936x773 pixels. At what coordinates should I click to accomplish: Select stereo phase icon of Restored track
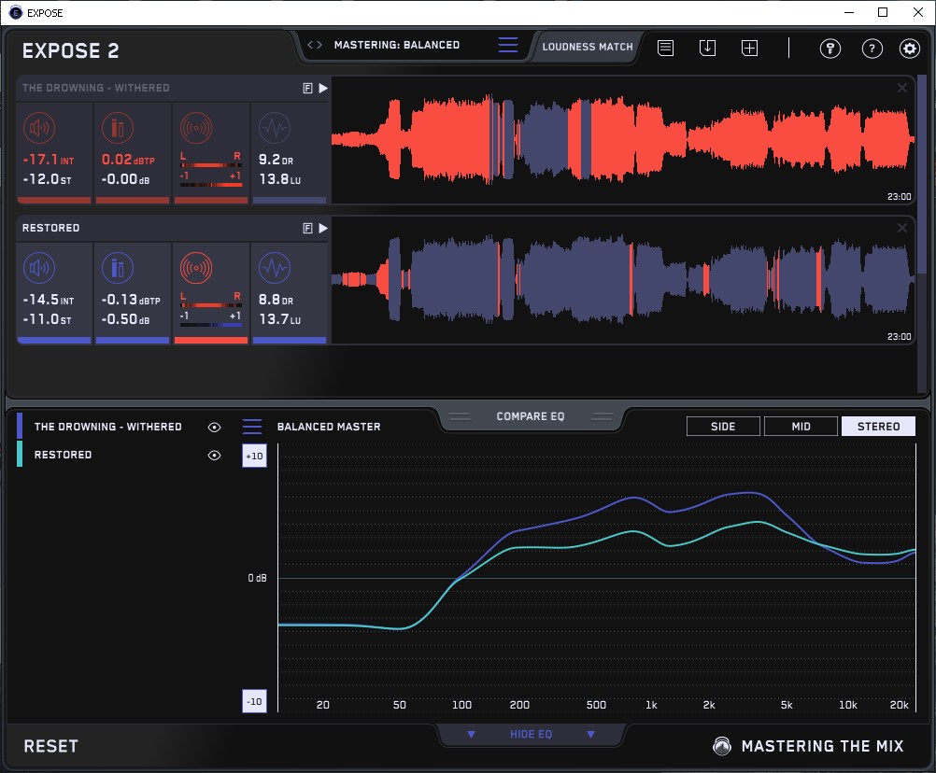(x=196, y=269)
